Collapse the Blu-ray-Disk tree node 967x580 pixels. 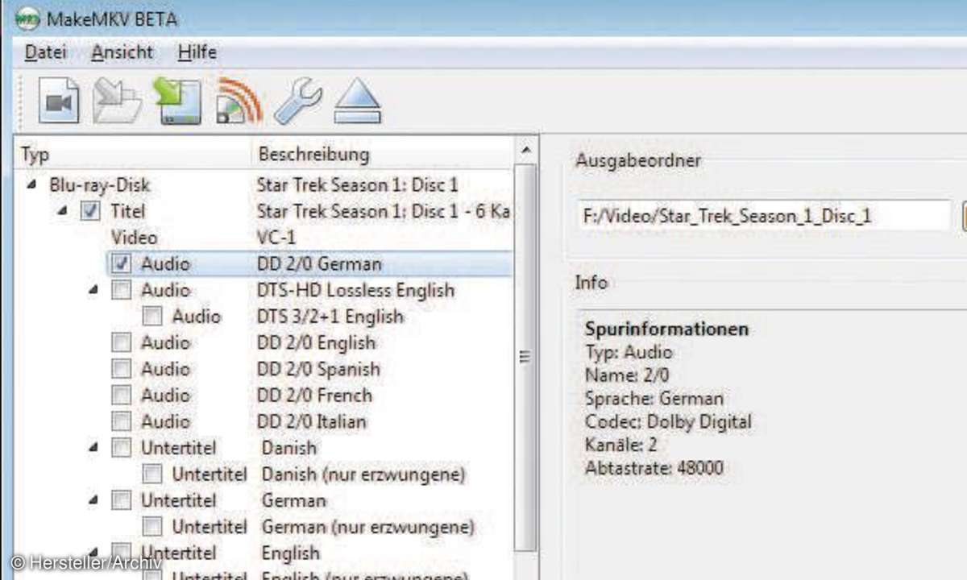point(31,184)
